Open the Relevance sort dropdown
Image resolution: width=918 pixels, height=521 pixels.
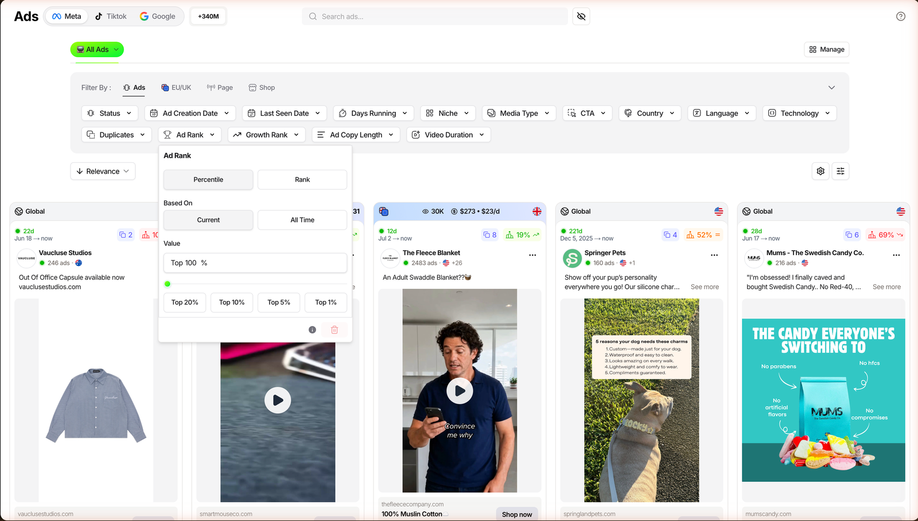coord(103,171)
